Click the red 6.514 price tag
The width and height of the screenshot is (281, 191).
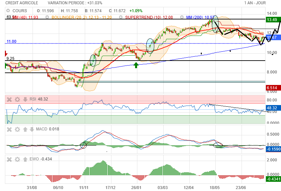pyautogui.click(x=273, y=88)
